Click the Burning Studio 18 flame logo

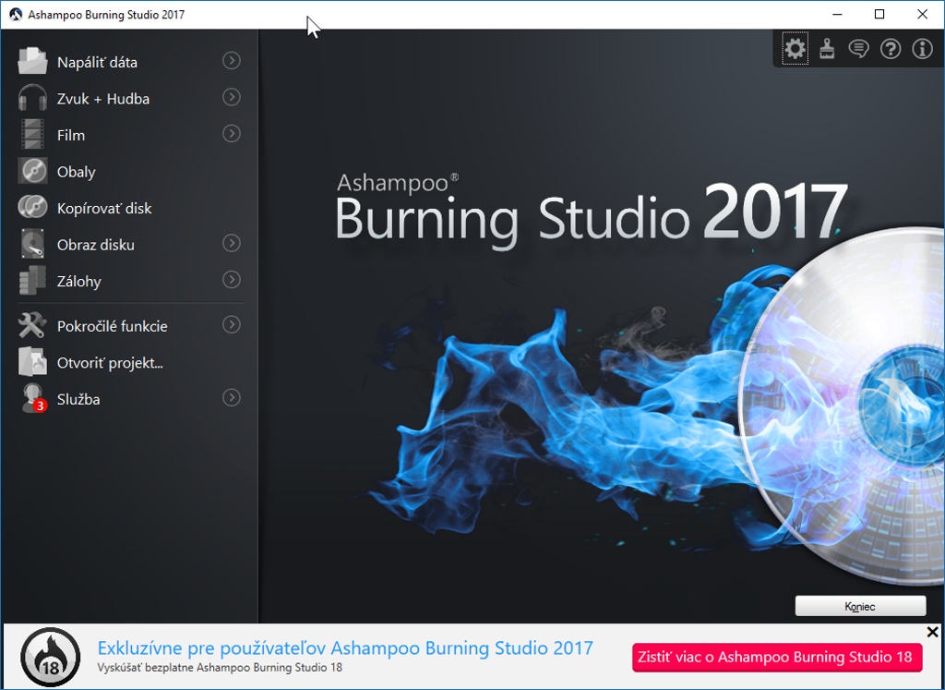click(x=50, y=657)
